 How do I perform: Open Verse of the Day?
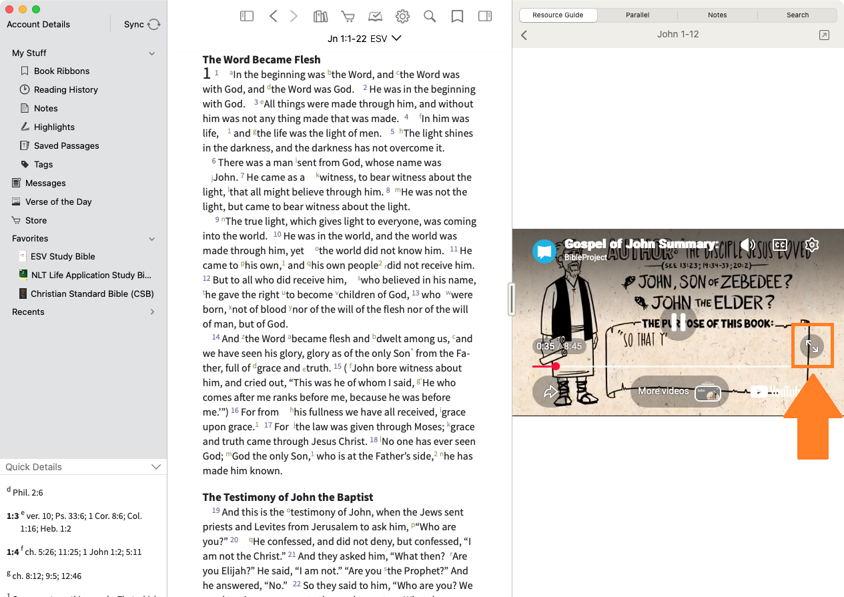pos(58,201)
